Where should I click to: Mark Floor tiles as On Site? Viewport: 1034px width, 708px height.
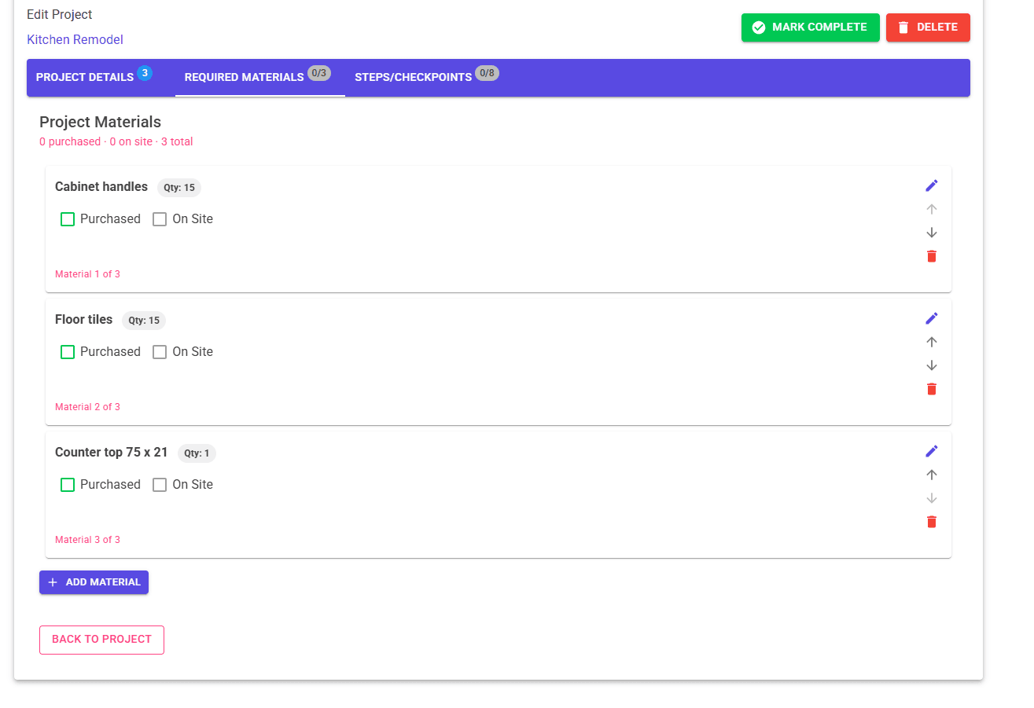point(160,352)
